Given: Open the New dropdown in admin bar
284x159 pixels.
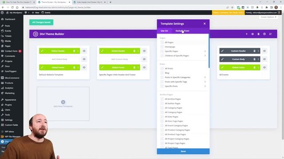Looking at the screenshot, I should coord(35,13).
